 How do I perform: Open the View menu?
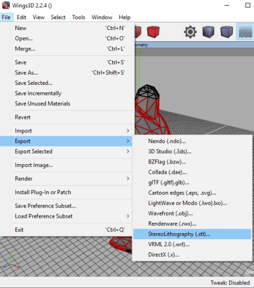[38, 18]
